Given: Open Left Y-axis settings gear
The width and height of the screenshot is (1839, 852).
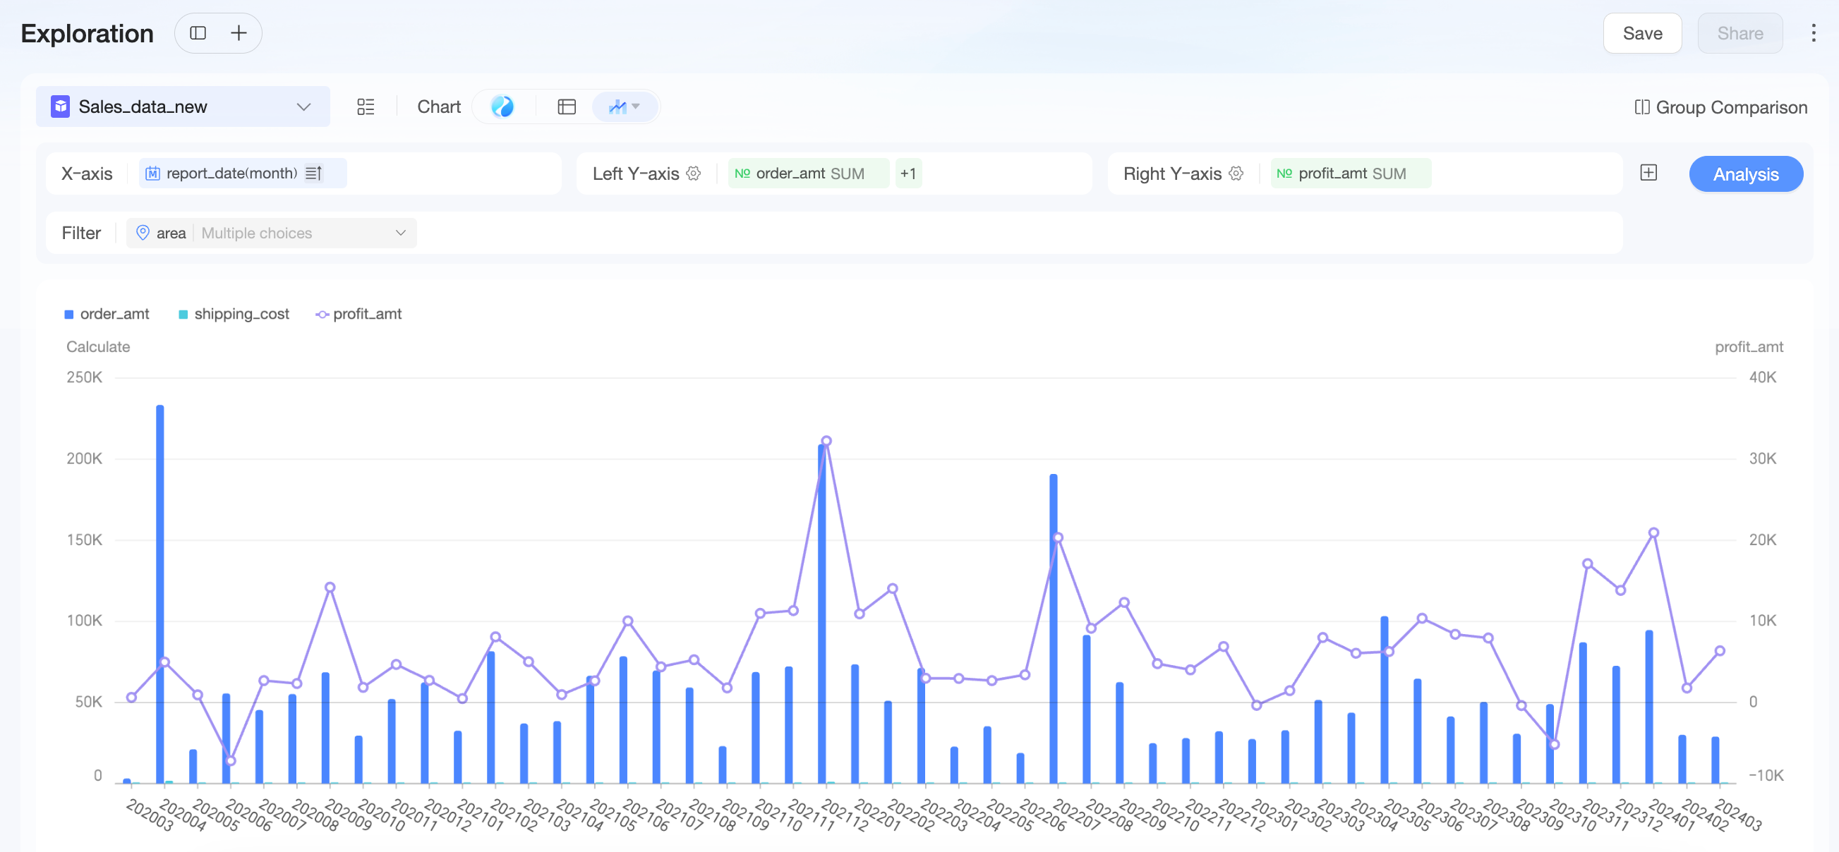Looking at the screenshot, I should 693,174.
